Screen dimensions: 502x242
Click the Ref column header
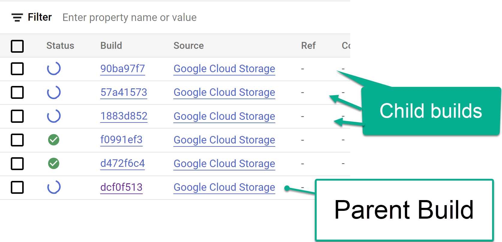[x=308, y=46]
